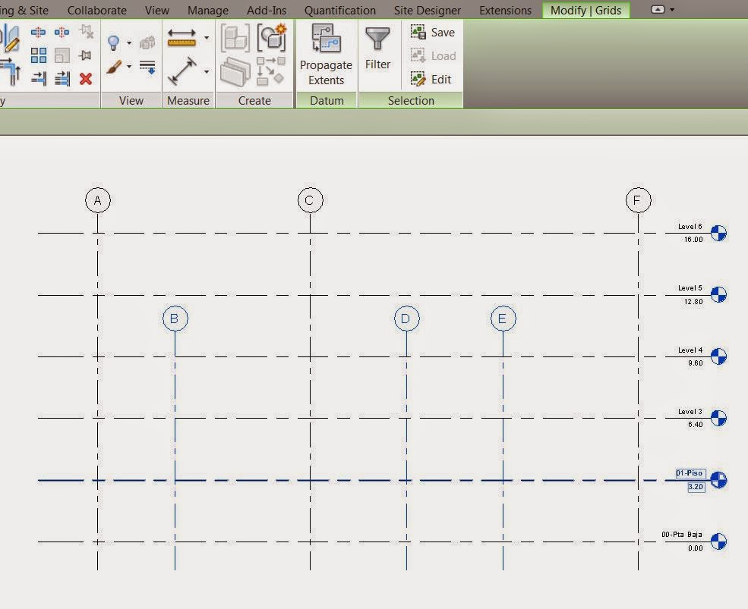Open the Site Designer ribbon tab
This screenshot has width=748, height=609.
tap(427, 10)
